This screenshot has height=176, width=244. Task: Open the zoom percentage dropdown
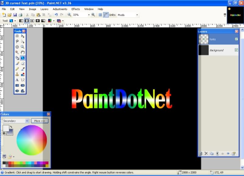(89, 15)
